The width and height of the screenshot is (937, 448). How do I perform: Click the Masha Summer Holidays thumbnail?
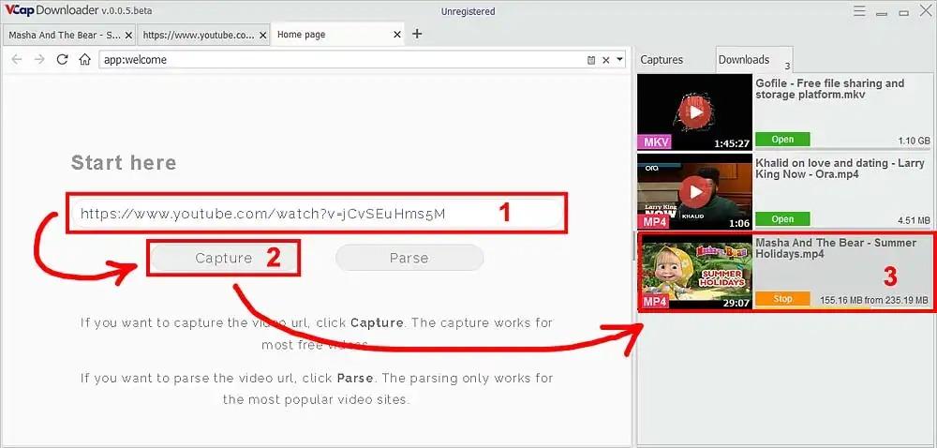[x=694, y=272]
